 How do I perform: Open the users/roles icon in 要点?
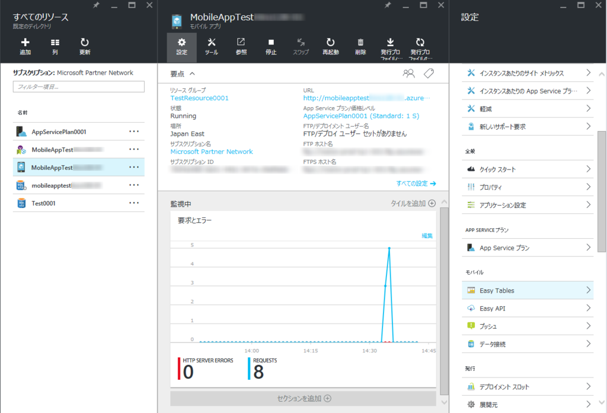(408, 73)
